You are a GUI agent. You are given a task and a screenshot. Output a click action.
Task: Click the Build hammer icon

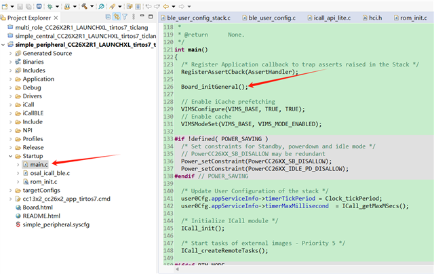coord(84,6)
